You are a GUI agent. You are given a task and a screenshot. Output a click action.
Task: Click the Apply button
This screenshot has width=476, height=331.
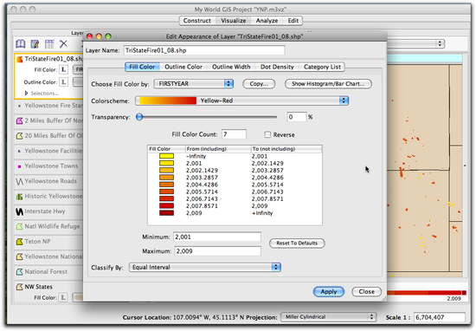coord(329,292)
